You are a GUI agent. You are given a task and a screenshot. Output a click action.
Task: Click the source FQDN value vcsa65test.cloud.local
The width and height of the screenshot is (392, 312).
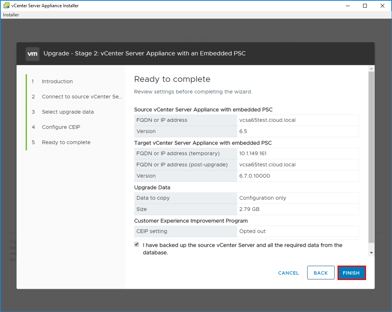tap(267, 120)
